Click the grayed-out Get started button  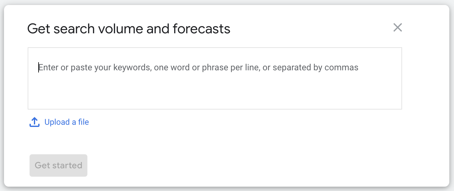(58, 165)
